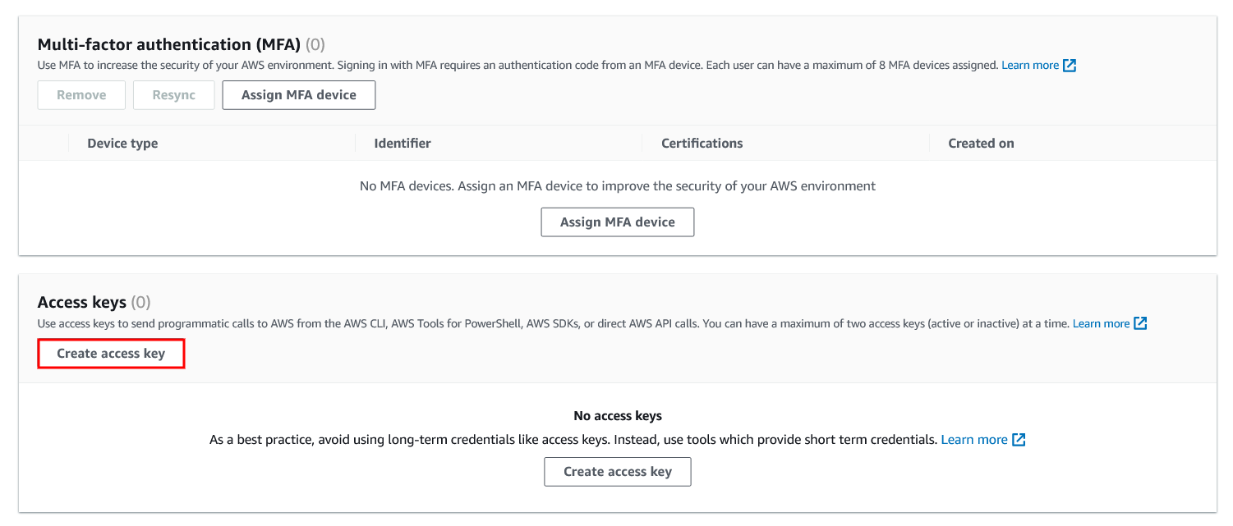Select the Certifications column header
The height and width of the screenshot is (526, 1233).
point(702,143)
